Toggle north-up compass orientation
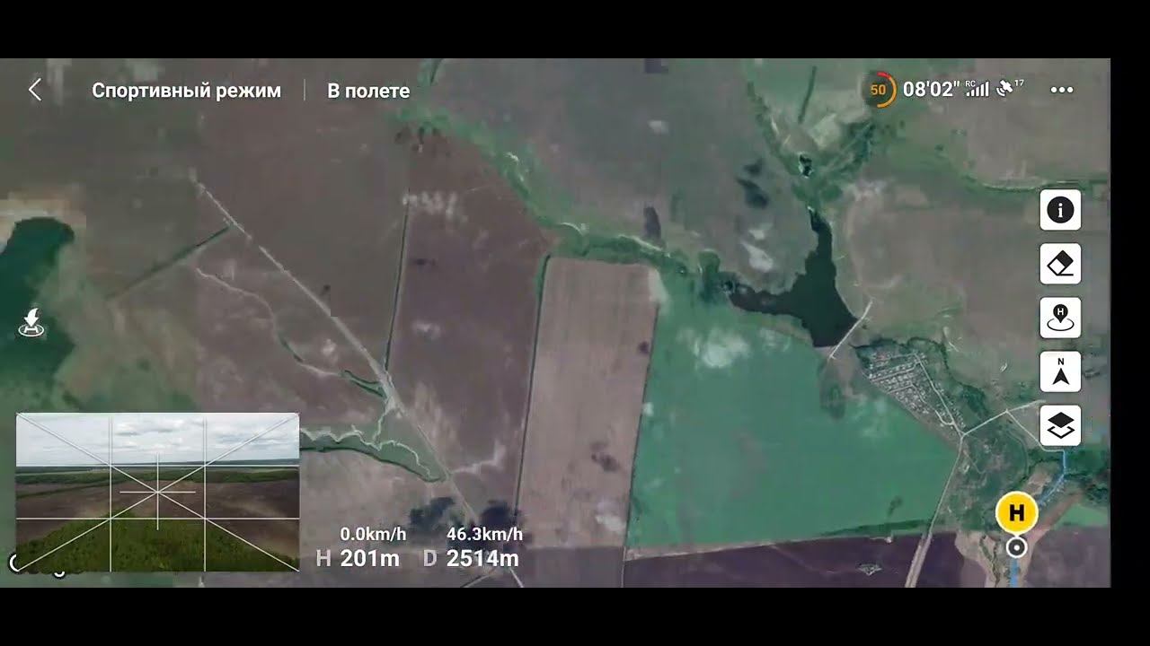The height and width of the screenshot is (646, 1150). (x=1060, y=372)
